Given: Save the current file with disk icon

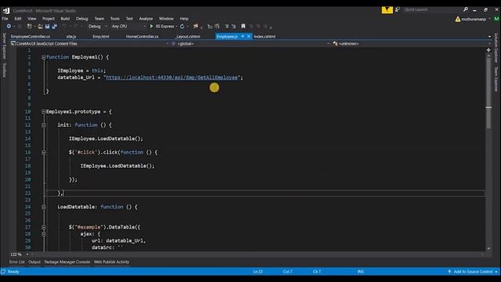Looking at the screenshot, I should (x=47, y=26).
